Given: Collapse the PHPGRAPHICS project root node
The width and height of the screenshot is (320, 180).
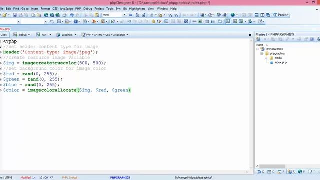Looking at the screenshot, I should (257, 49).
